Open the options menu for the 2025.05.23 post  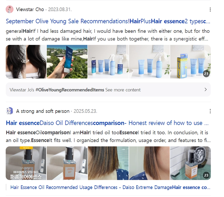tap(210, 111)
